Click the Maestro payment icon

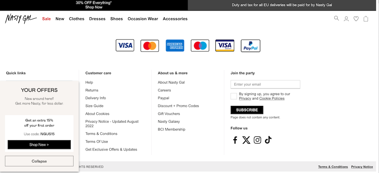pos(200,45)
